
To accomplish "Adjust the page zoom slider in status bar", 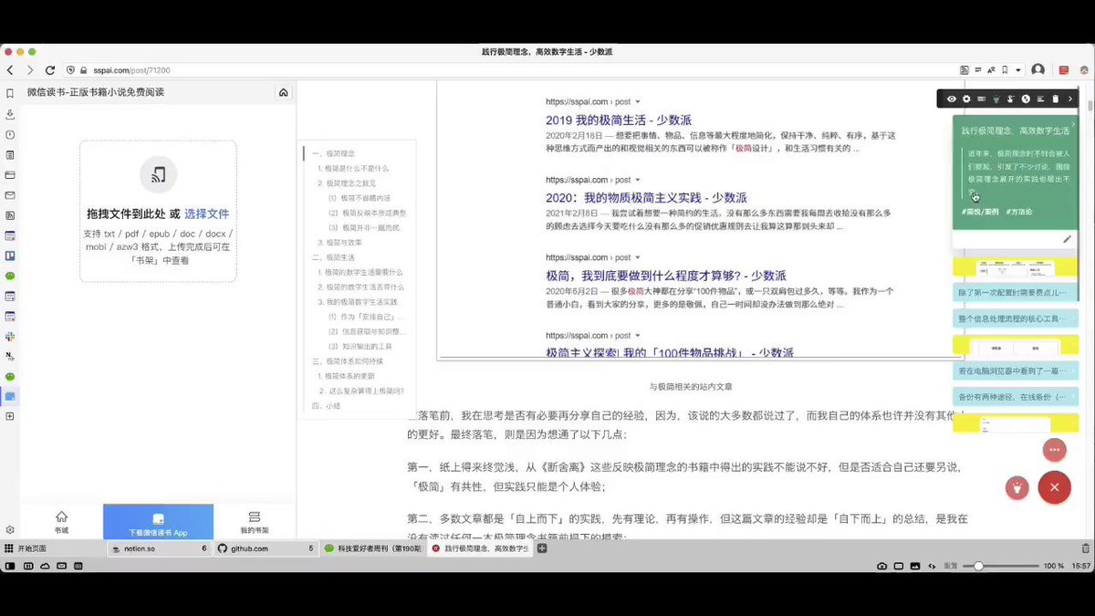I will click(x=1000, y=566).
